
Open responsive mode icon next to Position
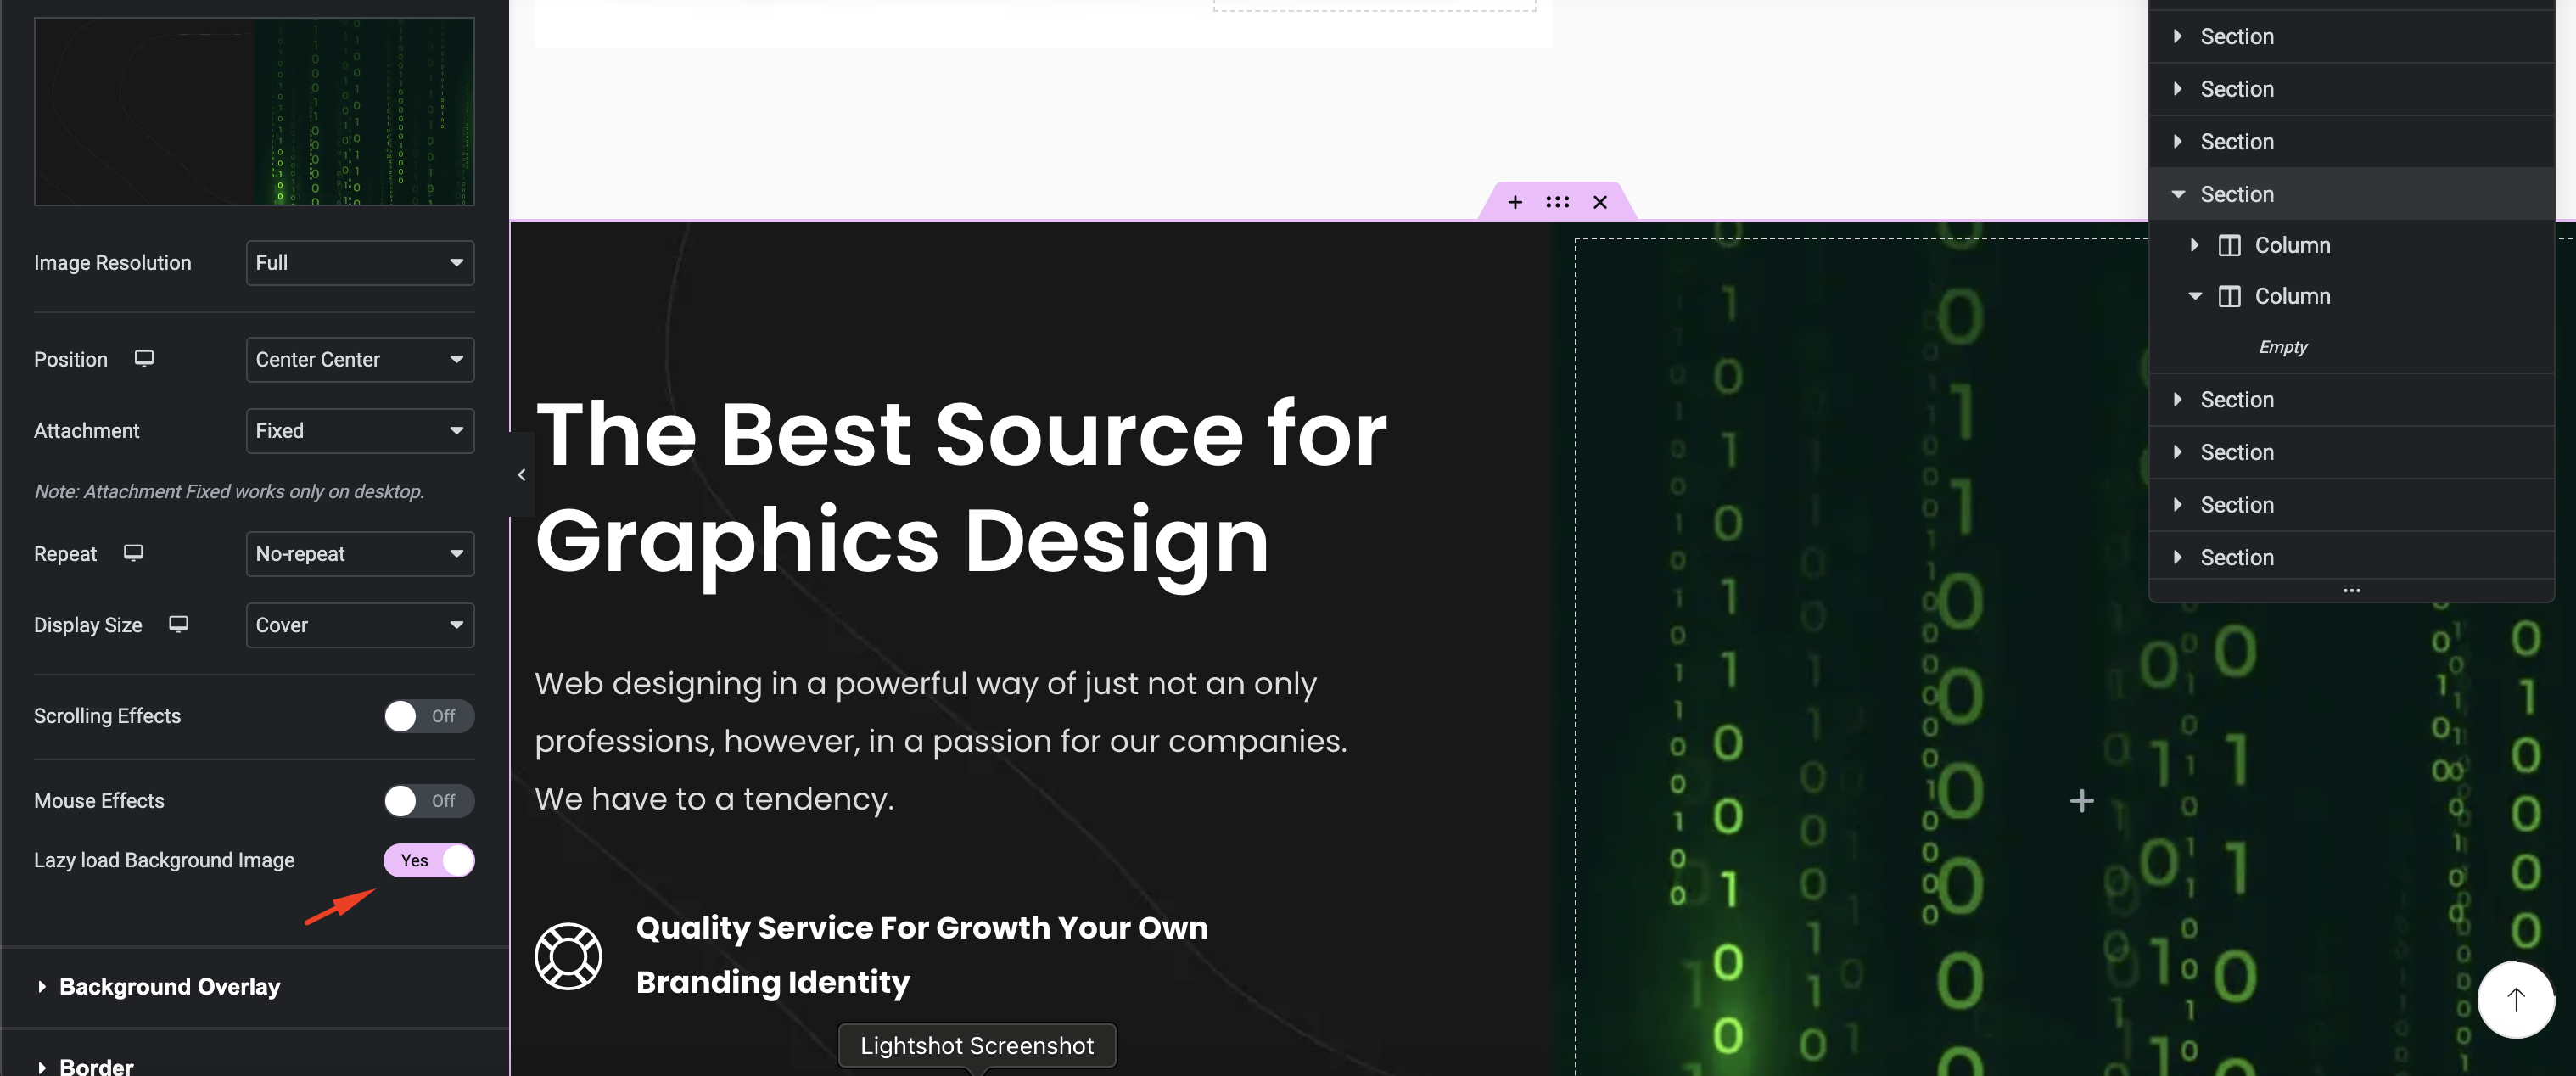pyautogui.click(x=144, y=358)
